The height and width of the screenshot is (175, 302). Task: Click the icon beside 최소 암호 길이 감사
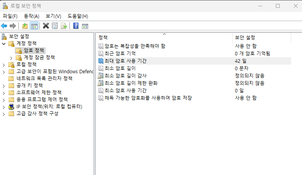(101, 76)
